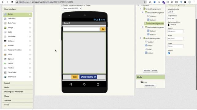The image size is (197, 110).
Task: Click the Width property field
Action: (x=175, y=39)
